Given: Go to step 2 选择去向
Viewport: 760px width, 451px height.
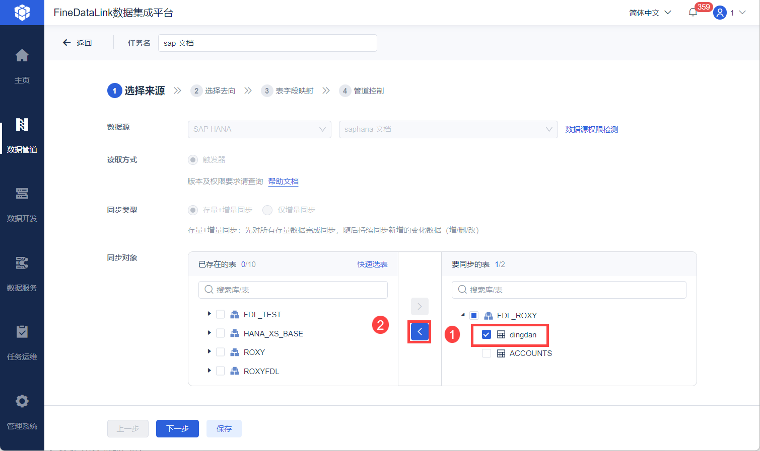Looking at the screenshot, I should (213, 91).
